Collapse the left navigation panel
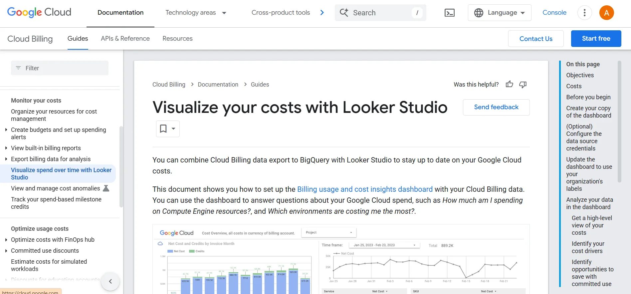This screenshot has width=631, height=294. coord(110,281)
